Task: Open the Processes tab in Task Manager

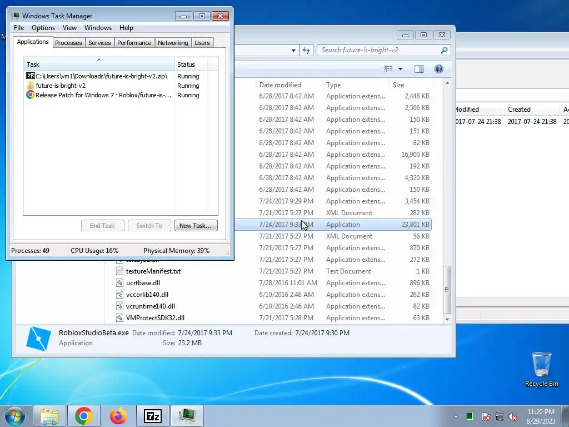Action: (68, 43)
